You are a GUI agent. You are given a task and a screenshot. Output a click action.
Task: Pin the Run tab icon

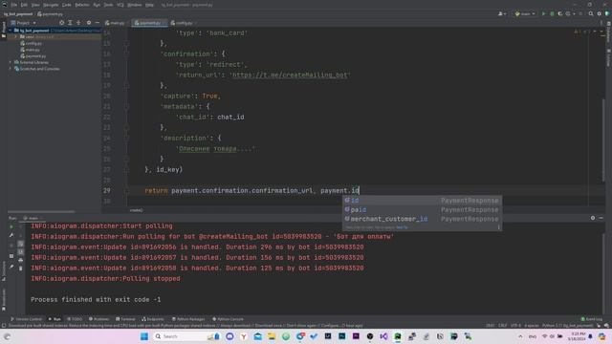(11, 268)
